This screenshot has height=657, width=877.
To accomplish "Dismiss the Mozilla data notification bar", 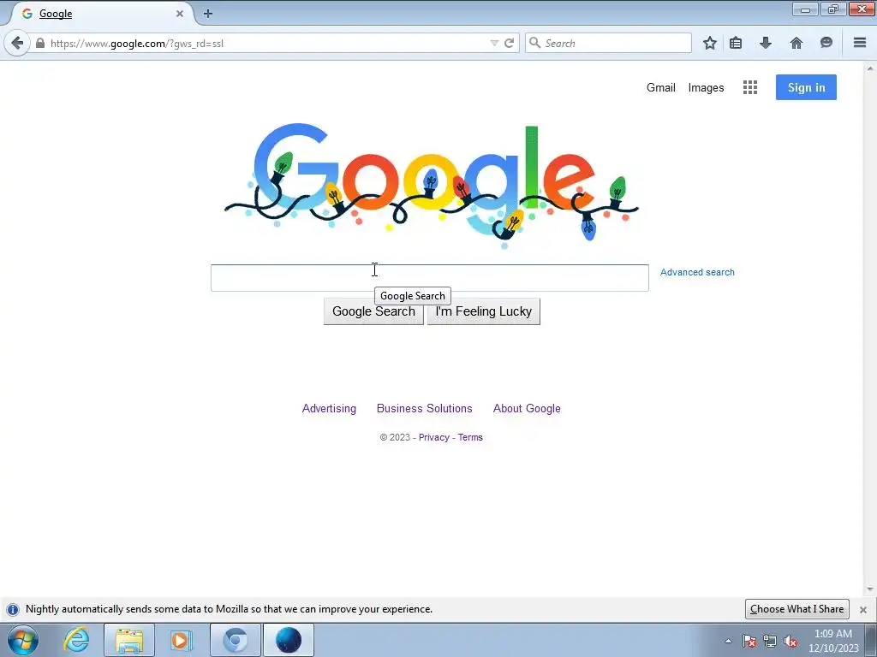I will (863, 609).
